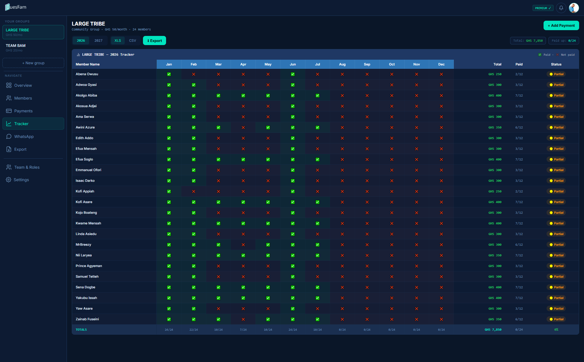
Task: Click the Jan column header
Action: click(169, 64)
